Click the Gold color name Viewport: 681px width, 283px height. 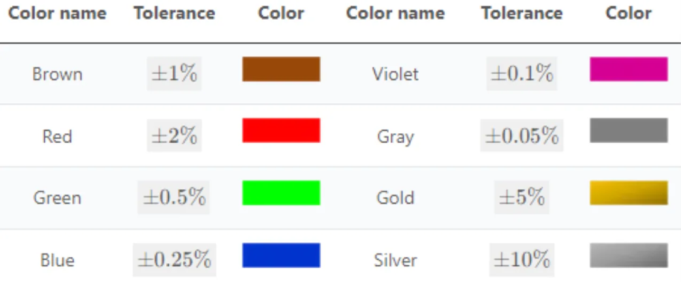[396, 198]
